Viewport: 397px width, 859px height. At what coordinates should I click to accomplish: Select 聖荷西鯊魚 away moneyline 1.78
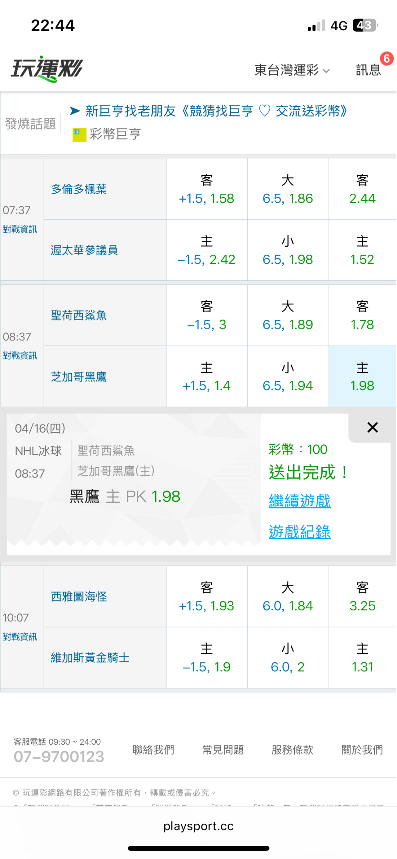362,316
